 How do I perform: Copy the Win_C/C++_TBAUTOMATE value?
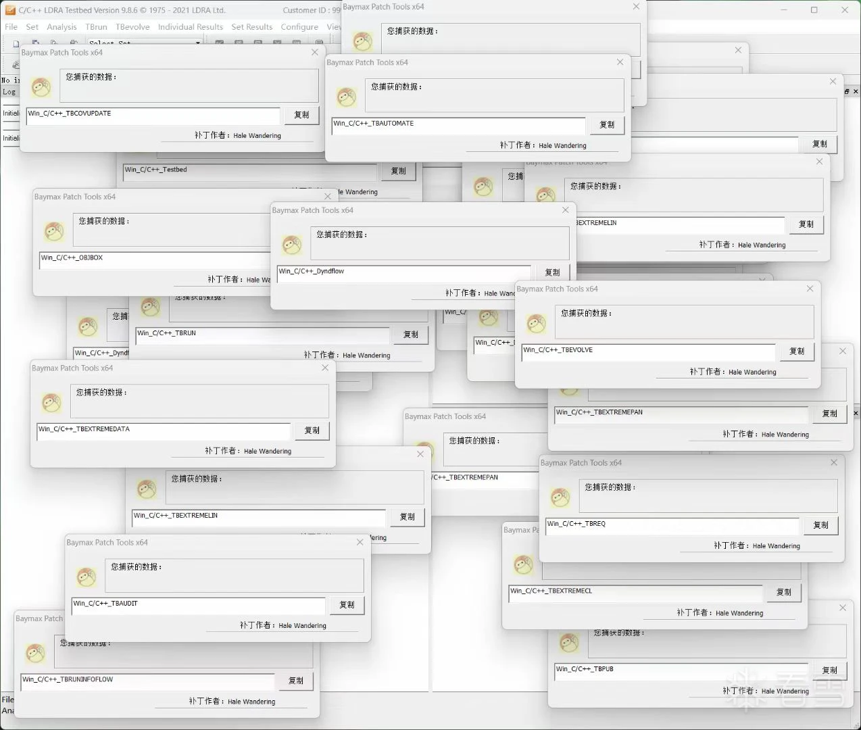coord(607,125)
